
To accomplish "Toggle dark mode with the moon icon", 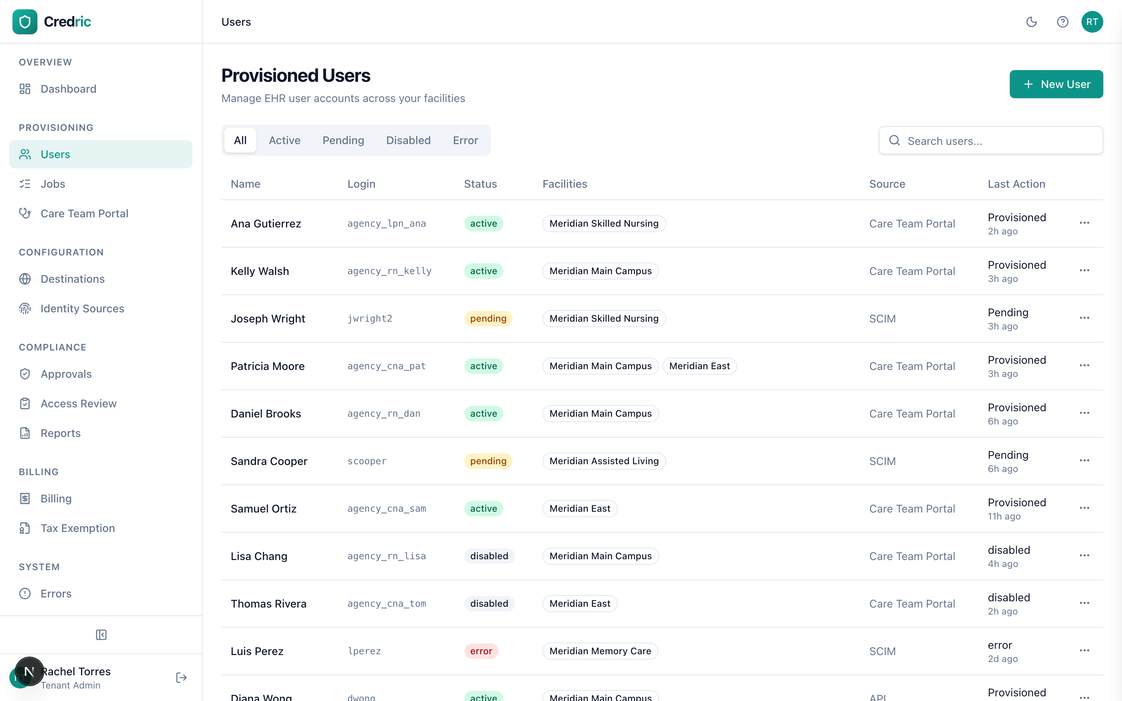I will [x=1031, y=22].
